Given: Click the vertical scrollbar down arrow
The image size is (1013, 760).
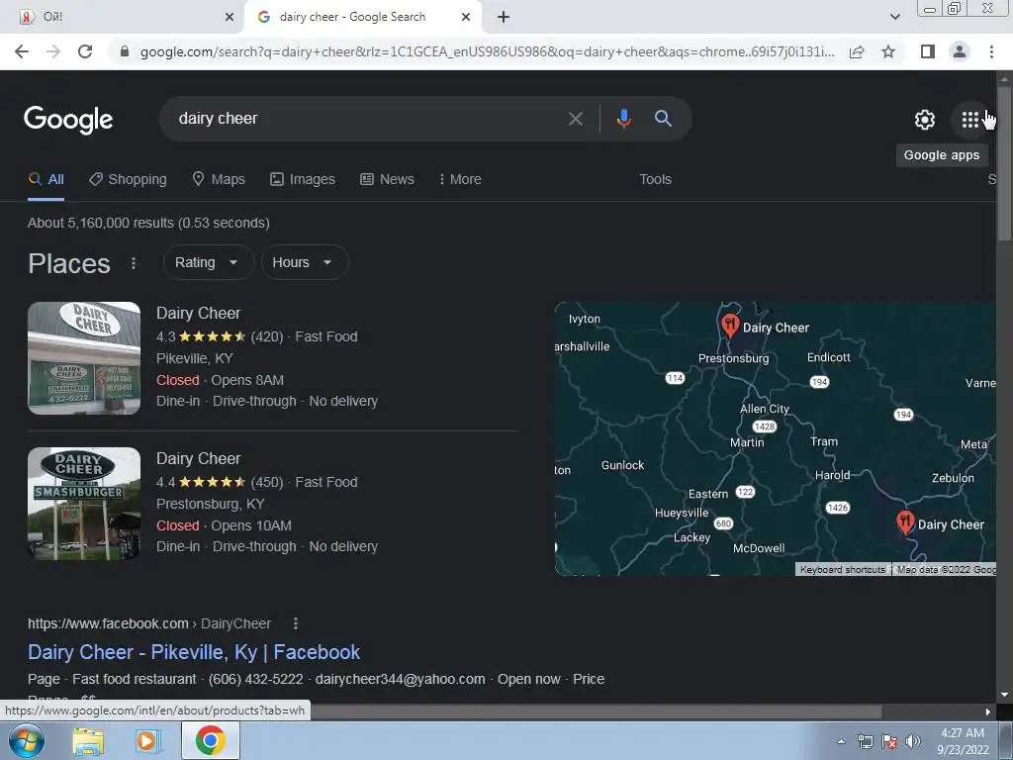Looking at the screenshot, I should (x=1004, y=695).
